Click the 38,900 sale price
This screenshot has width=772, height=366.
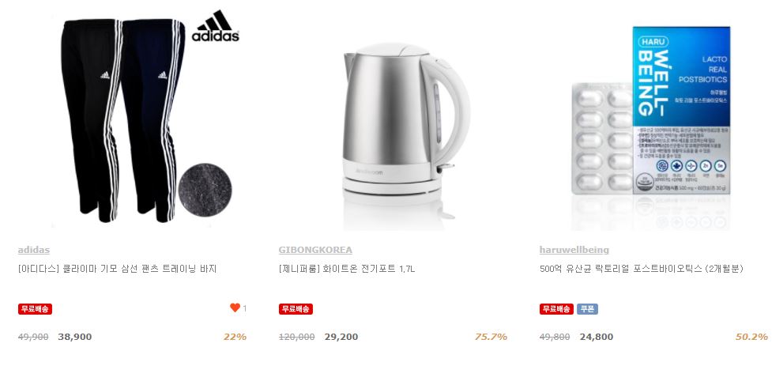pyautogui.click(x=75, y=337)
